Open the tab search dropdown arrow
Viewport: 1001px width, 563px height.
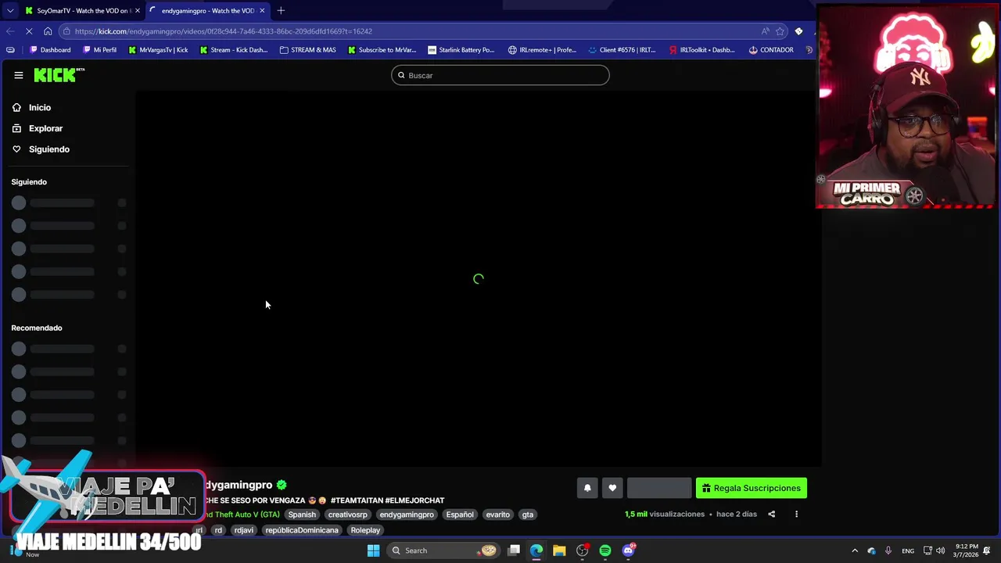pos(9,10)
